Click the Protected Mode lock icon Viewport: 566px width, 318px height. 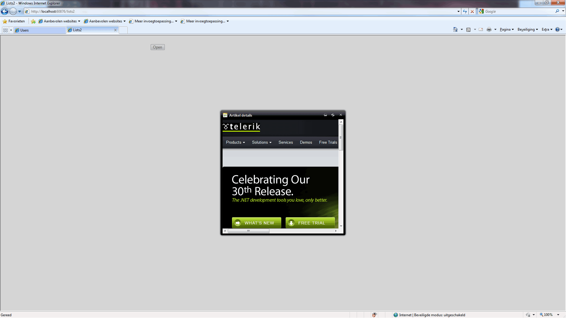tap(528, 315)
